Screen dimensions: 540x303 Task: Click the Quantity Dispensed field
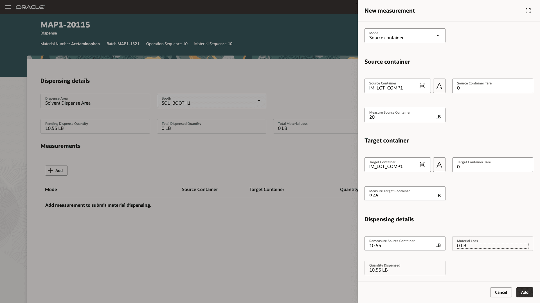405,268
